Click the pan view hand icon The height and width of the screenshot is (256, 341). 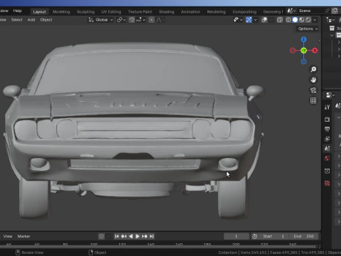(313, 80)
